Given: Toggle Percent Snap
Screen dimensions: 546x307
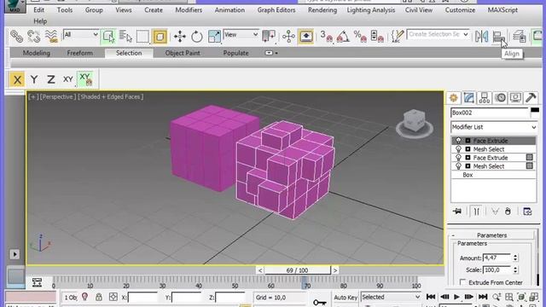Looking at the screenshot, I should [360, 36].
